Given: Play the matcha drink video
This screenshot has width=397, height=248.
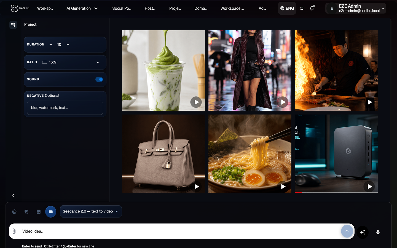Looking at the screenshot, I should pyautogui.click(x=196, y=102).
